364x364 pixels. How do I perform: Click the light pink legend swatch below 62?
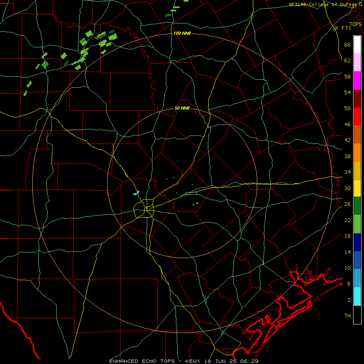click(x=357, y=62)
